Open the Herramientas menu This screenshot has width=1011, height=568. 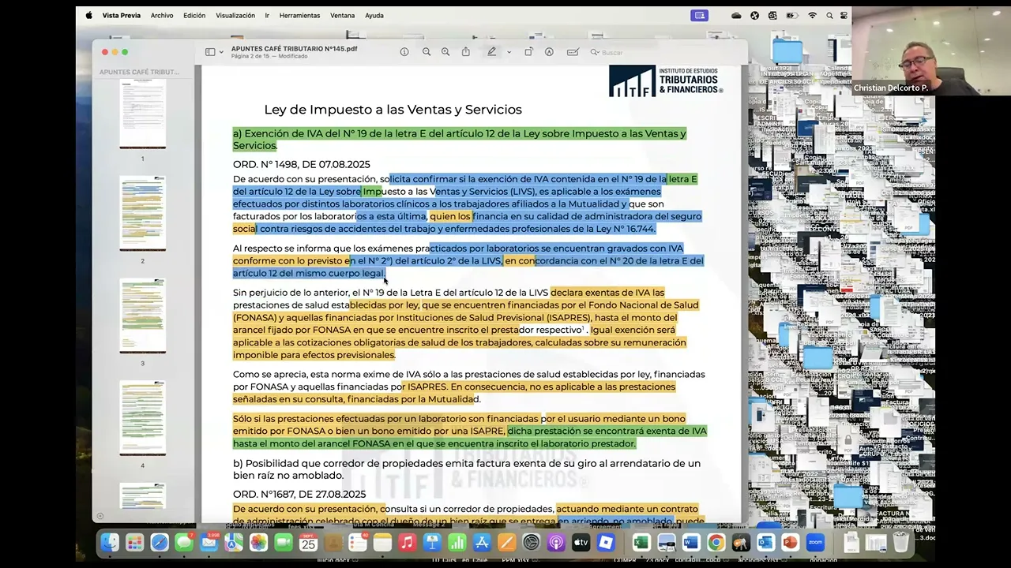point(300,15)
